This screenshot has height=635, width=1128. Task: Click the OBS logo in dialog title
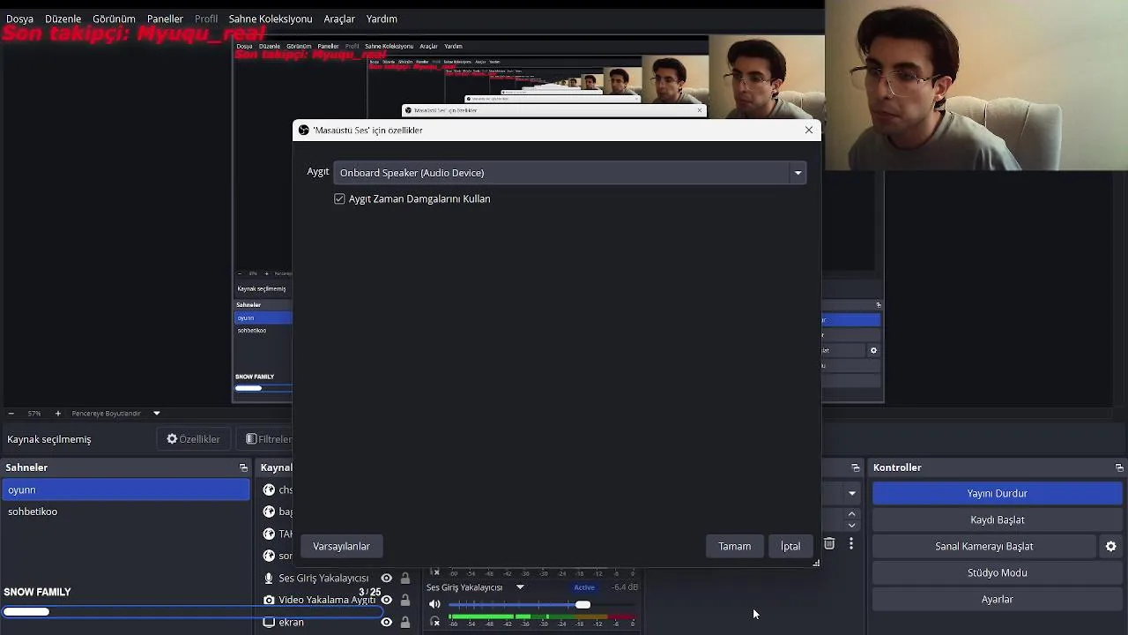click(304, 130)
